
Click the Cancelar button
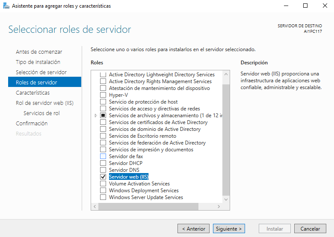(x=310, y=229)
